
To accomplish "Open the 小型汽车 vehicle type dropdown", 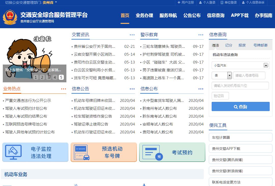I will click(x=240, y=65).
